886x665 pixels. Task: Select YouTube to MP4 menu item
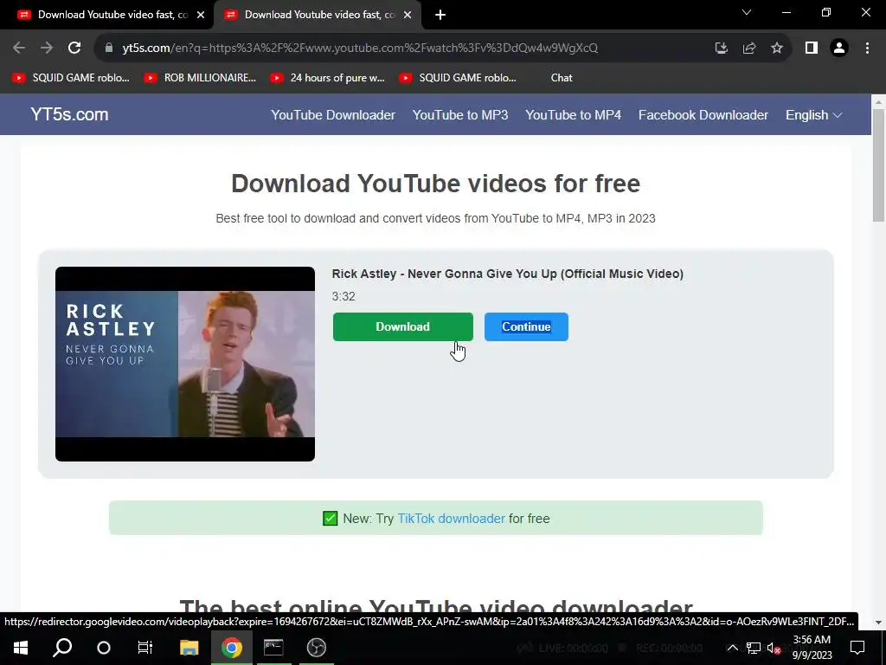[573, 115]
